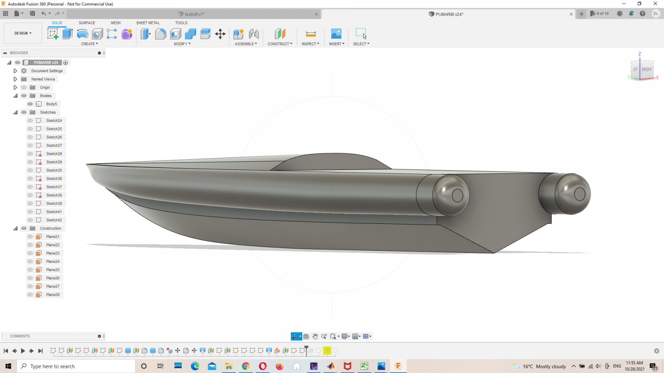Open a new design tab with plus
This screenshot has height=373, width=664.
click(581, 14)
